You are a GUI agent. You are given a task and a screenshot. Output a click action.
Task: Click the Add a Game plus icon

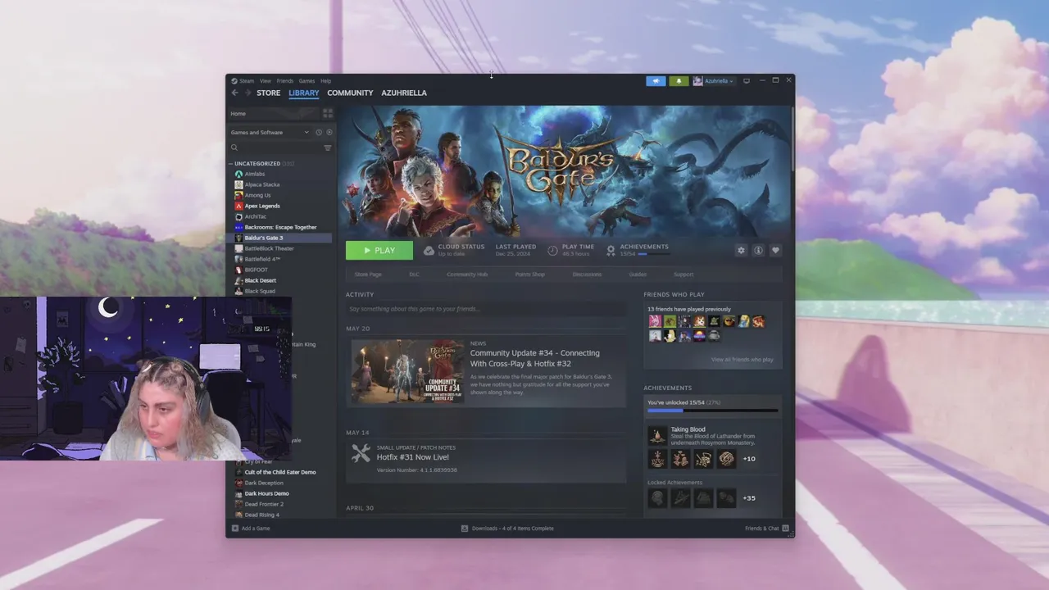pos(235,529)
